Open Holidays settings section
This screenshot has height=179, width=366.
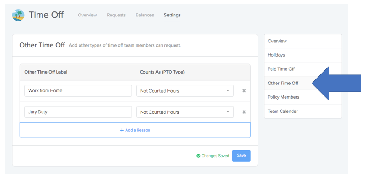303,55
